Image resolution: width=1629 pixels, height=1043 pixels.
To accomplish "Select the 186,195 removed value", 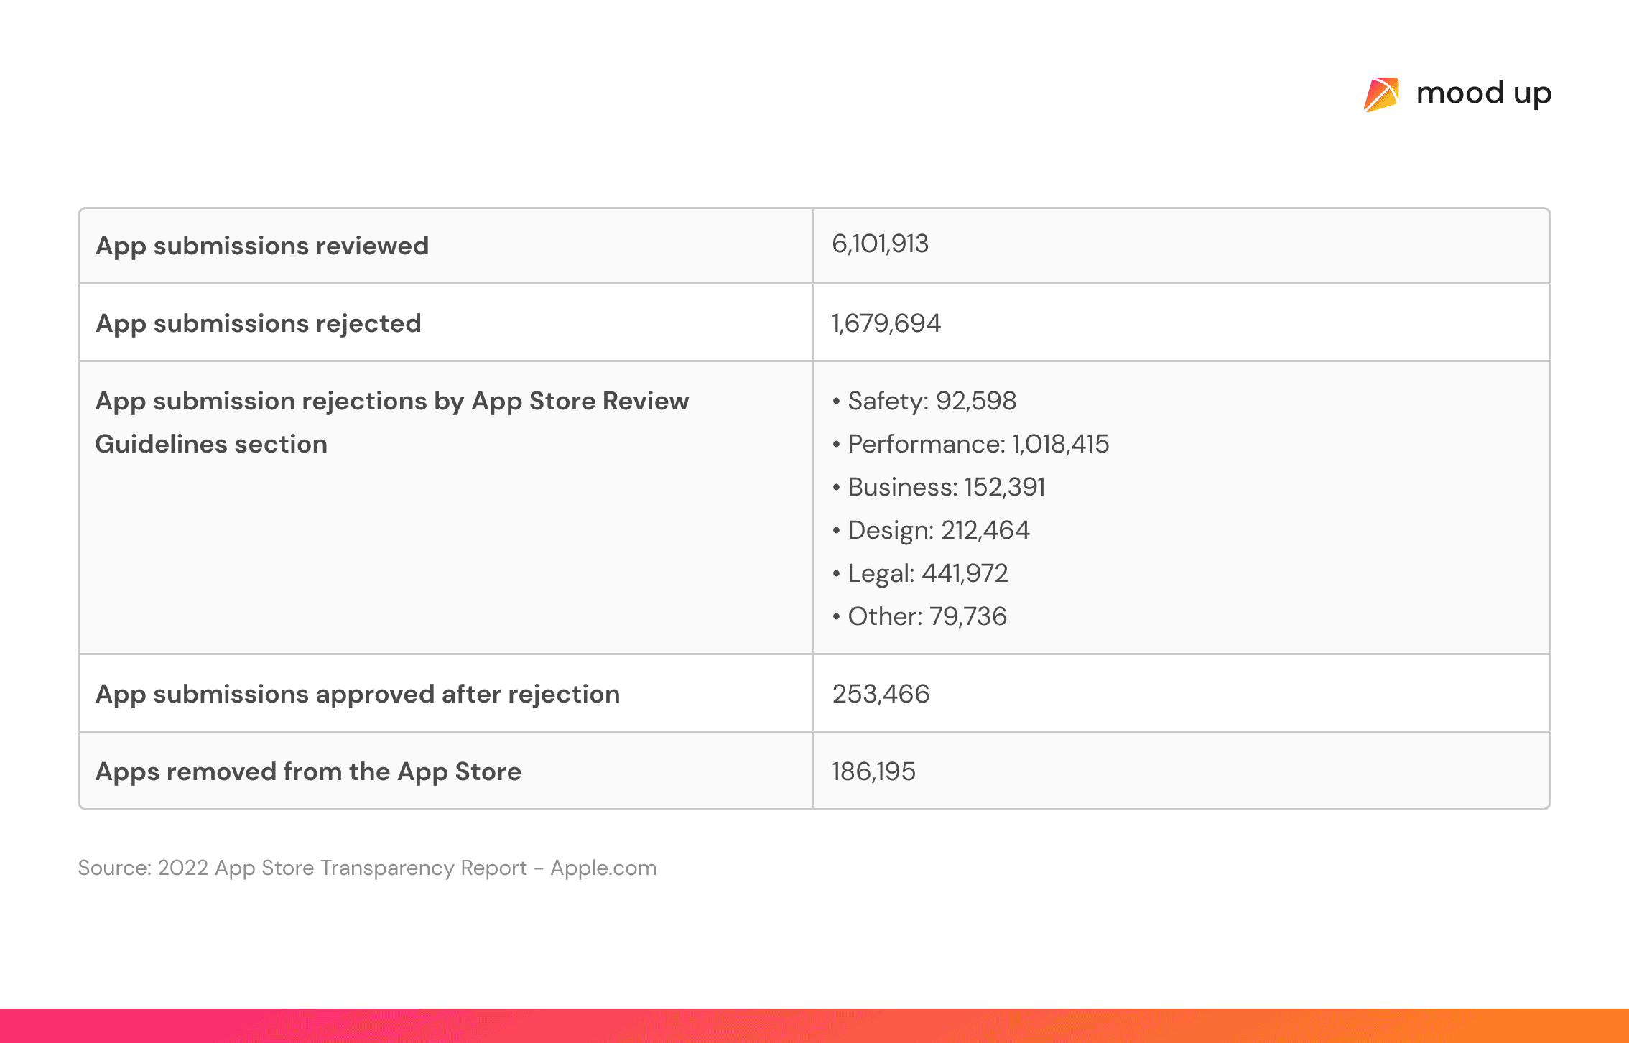I will pyautogui.click(x=873, y=771).
